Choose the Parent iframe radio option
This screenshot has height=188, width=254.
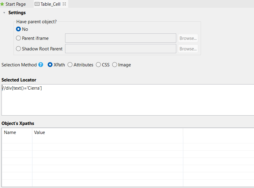tap(19, 38)
